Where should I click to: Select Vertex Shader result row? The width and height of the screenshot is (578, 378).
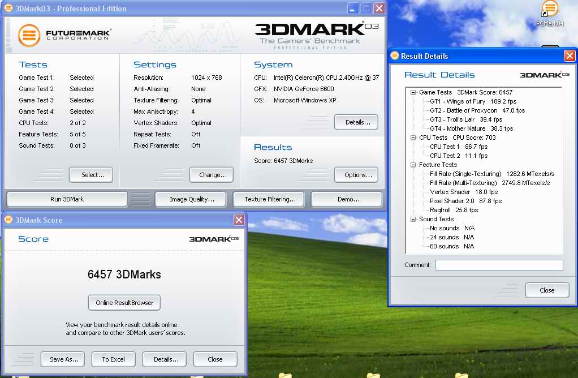[x=464, y=192]
